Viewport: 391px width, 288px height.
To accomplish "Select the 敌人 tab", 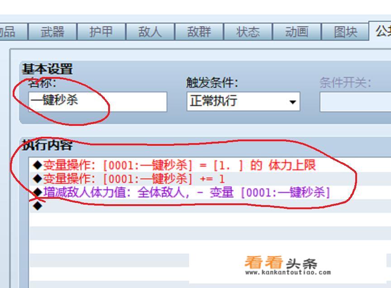I will [x=150, y=32].
